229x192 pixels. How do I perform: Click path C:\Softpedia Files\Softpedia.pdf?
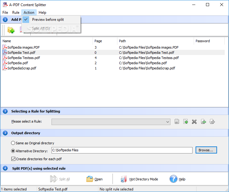[x=143, y=63]
